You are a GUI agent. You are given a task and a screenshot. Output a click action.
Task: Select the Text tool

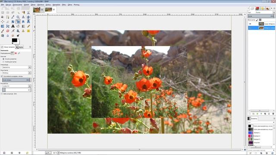[13, 26]
